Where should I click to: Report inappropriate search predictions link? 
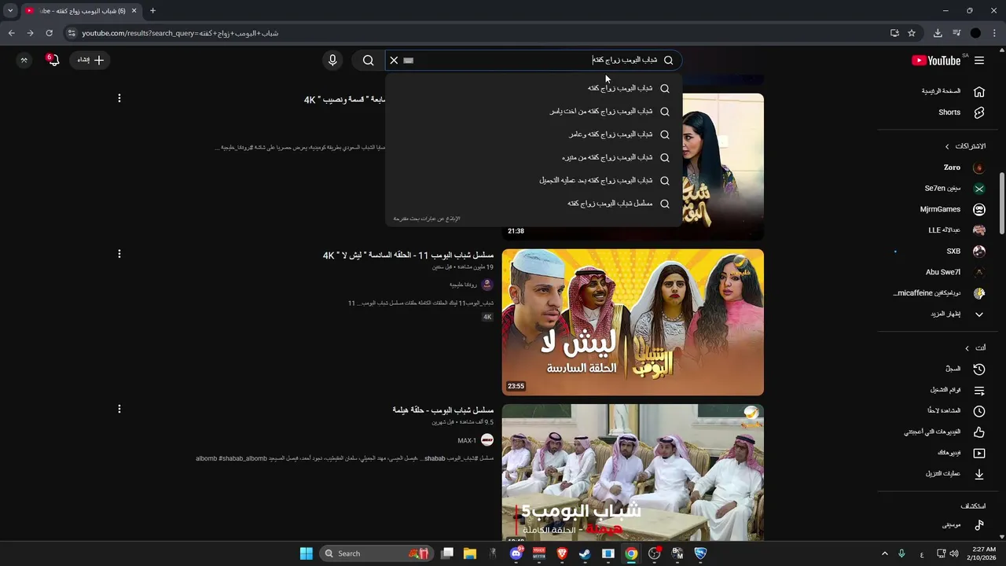click(427, 219)
